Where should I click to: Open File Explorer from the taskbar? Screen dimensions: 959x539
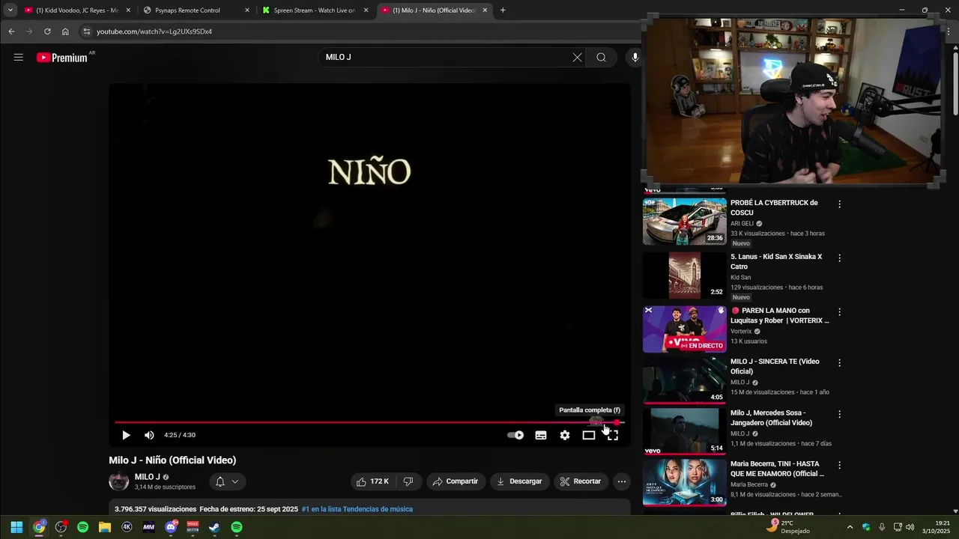tap(105, 527)
